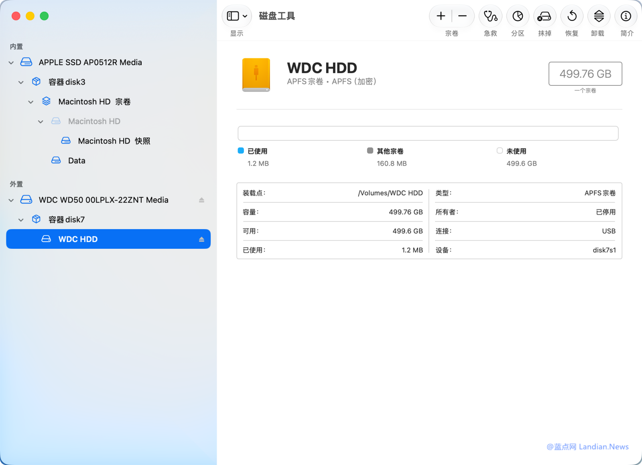
Task: Click the WDC HDD yellow drive icon
Action: click(x=256, y=75)
